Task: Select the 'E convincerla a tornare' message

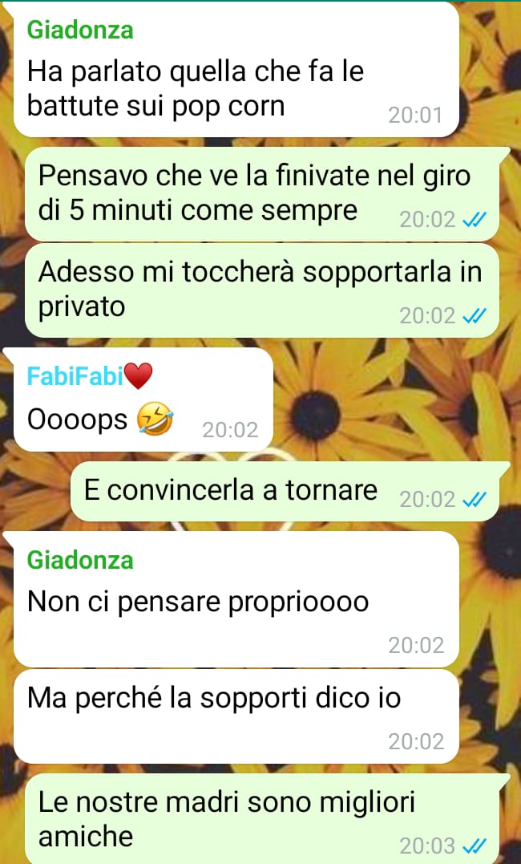Action: (x=285, y=491)
